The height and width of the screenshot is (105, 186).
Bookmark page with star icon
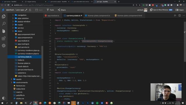(x=139, y=5)
